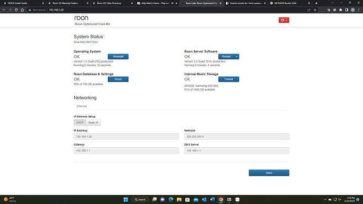Open the Mail app from taskbar

pyautogui.click(x=196, y=200)
